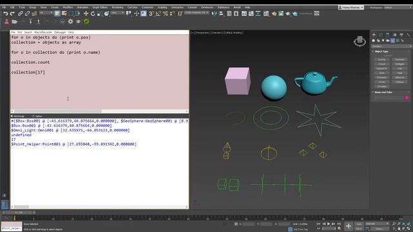Click the ViewCube in the perspective viewport
This screenshot has width=413, height=232.
[360, 41]
